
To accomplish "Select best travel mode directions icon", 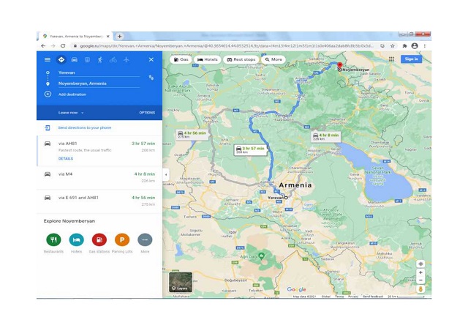I will (x=61, y=59).
